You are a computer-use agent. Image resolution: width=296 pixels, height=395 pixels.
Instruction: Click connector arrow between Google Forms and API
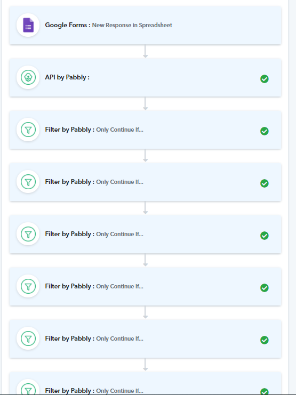[x=145, y=51]
